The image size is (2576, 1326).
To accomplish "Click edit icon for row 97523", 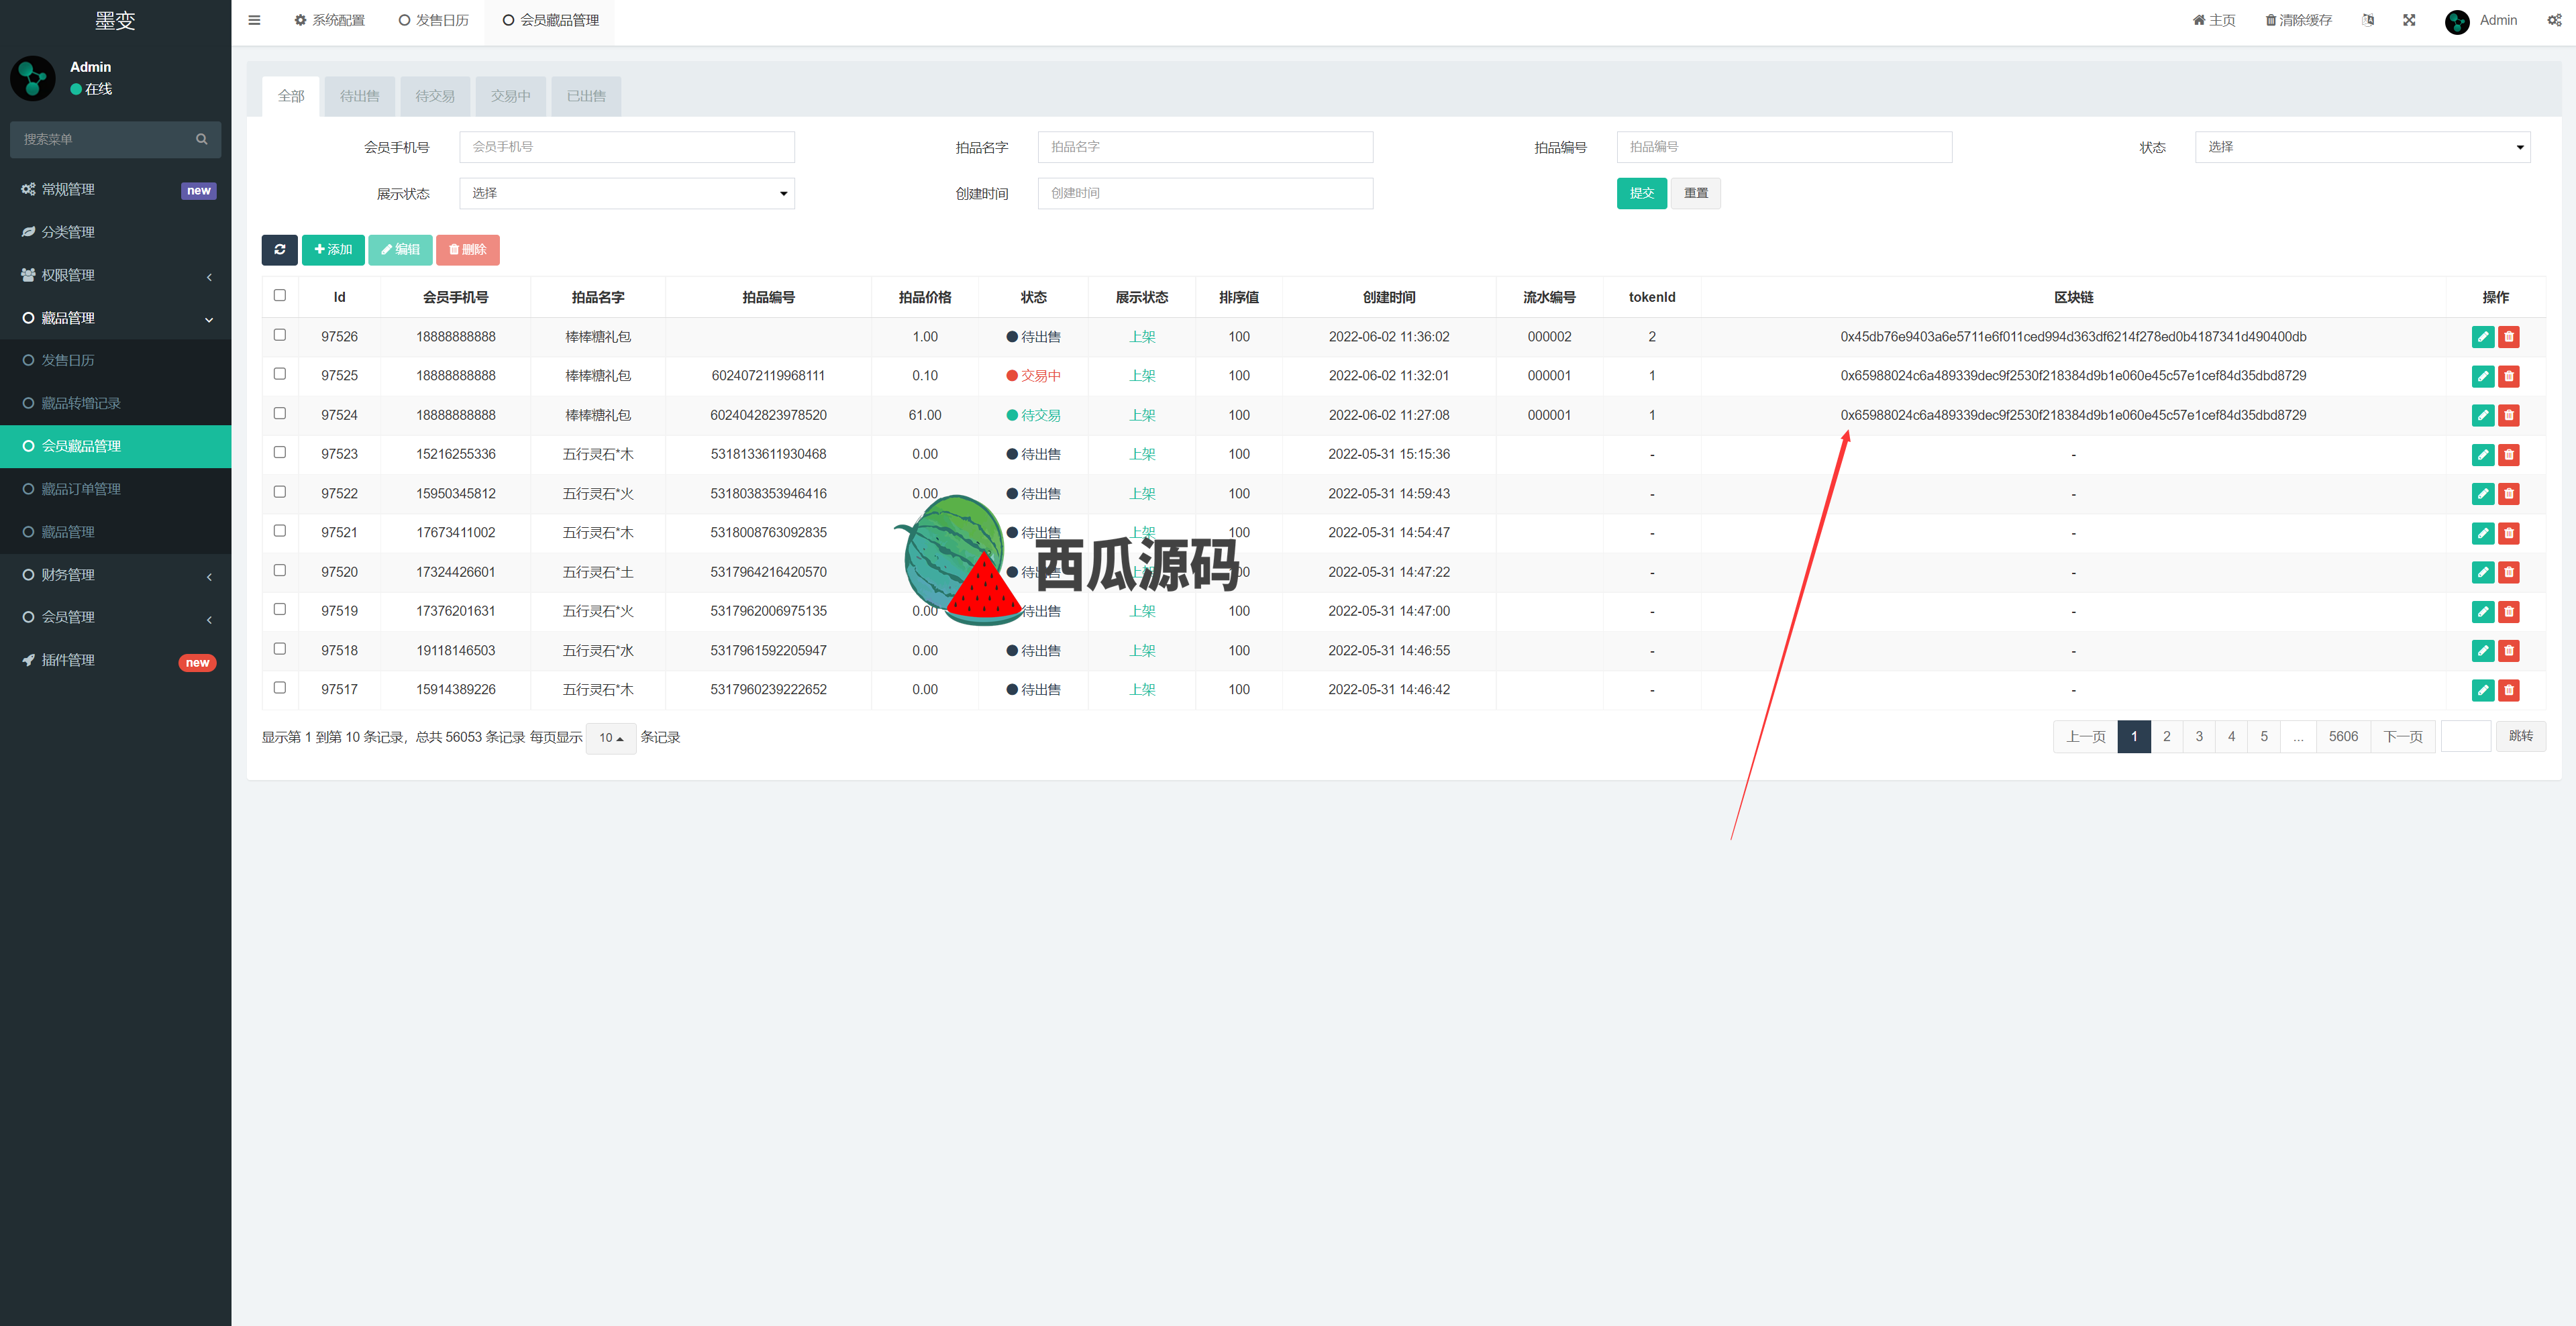I will tap(2483, 455).
